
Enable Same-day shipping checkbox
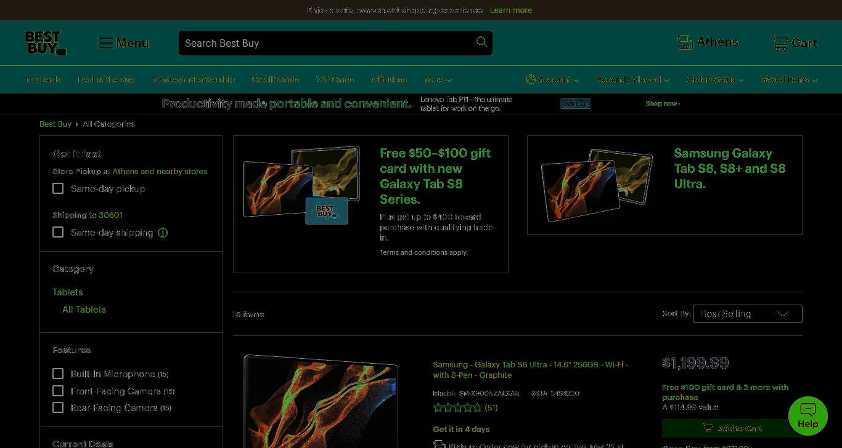coord(58,232)
